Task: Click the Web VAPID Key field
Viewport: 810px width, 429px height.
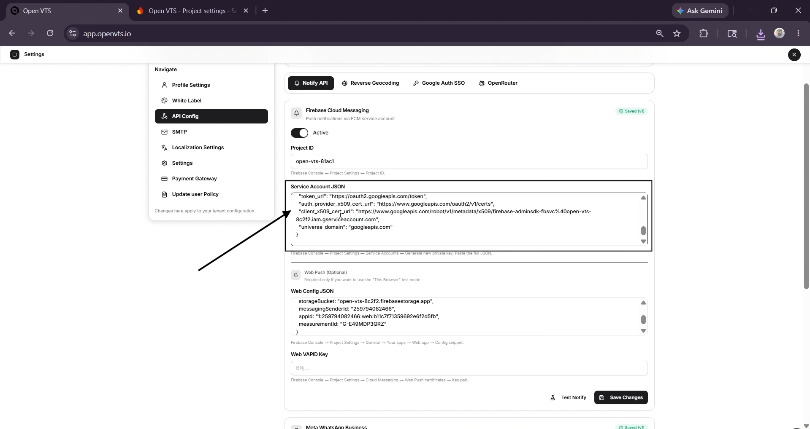Action: [x=469, y=368]
